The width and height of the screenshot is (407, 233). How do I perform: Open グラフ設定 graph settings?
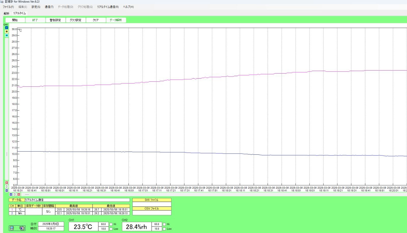point(76,20)
